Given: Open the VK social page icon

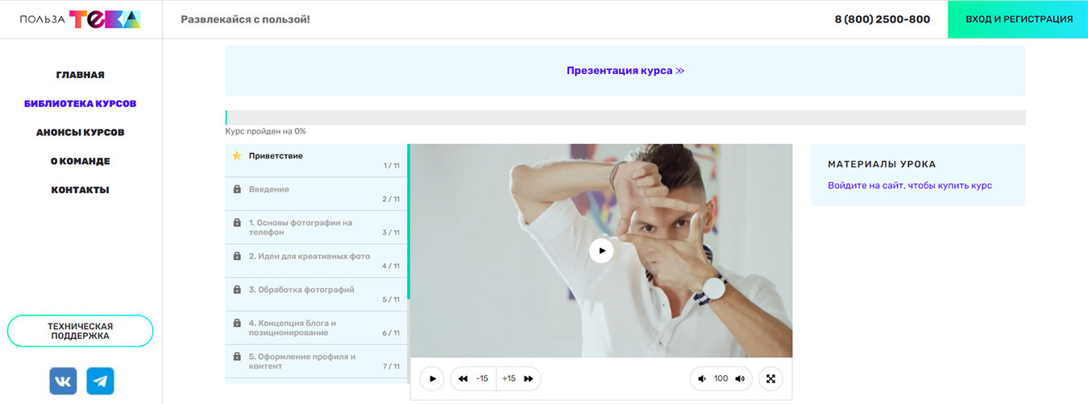Looking at the screenshot, I should point(63,381).
